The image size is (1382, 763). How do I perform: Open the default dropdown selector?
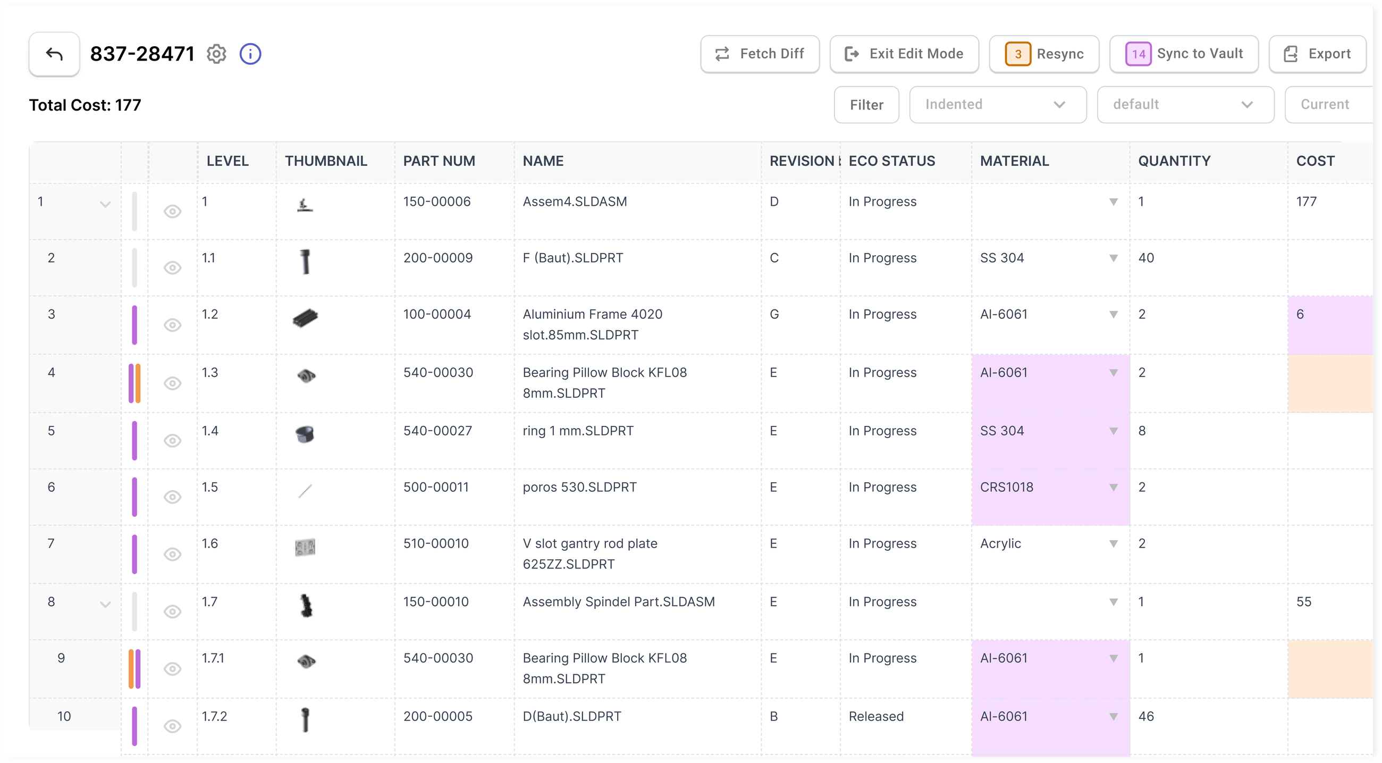pos(1185,105)
